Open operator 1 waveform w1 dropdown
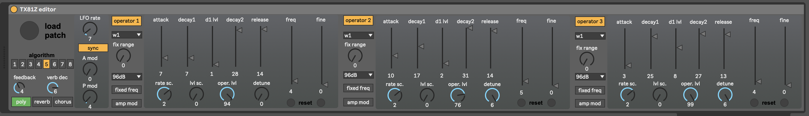This screenshot has width=809, height=116. pos(127,35)
